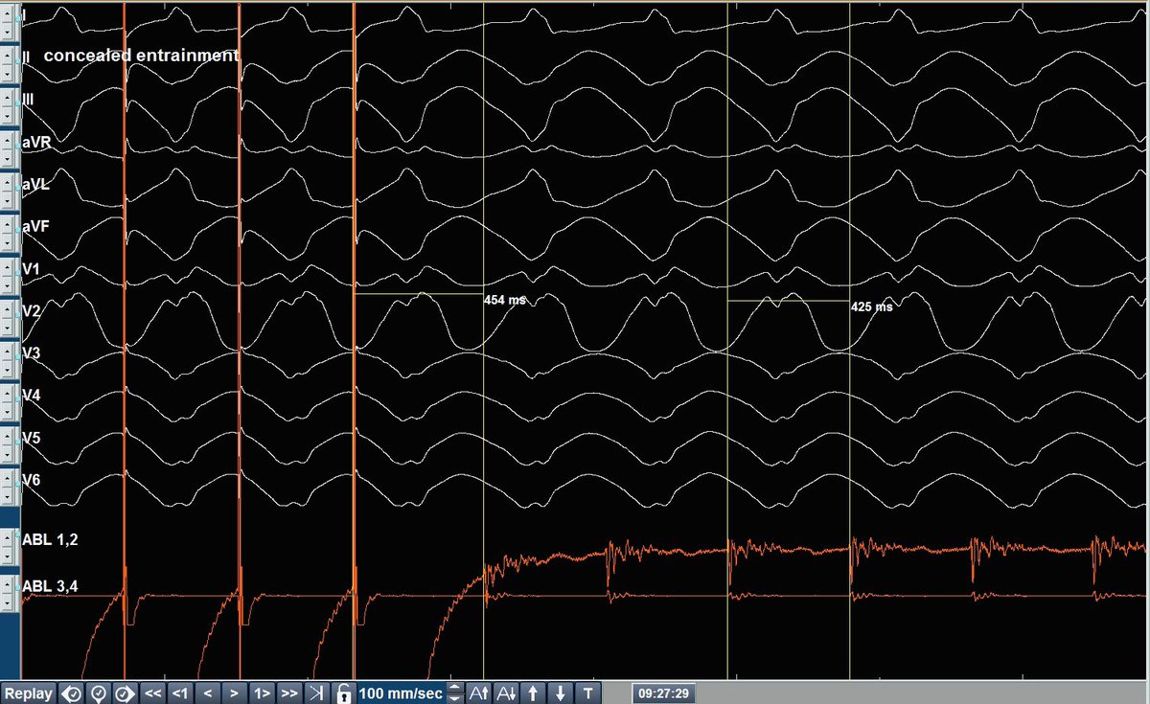The height and width of the screenshot is (704, 1150).
Task: Click ABL 1,2 upper gain arrow
Action: point(7,538)
